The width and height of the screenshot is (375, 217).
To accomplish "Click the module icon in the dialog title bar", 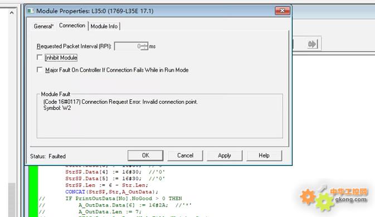I will click(x=31, y=11).
